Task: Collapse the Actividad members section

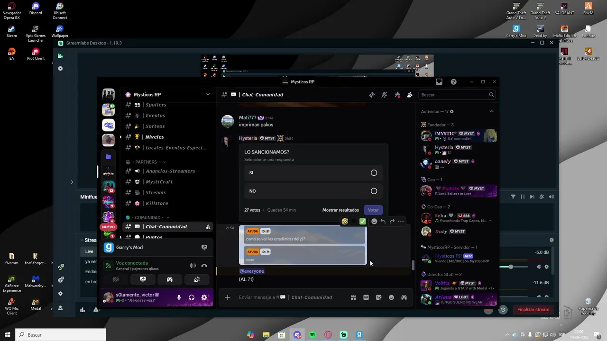Action: click(492, 111)
